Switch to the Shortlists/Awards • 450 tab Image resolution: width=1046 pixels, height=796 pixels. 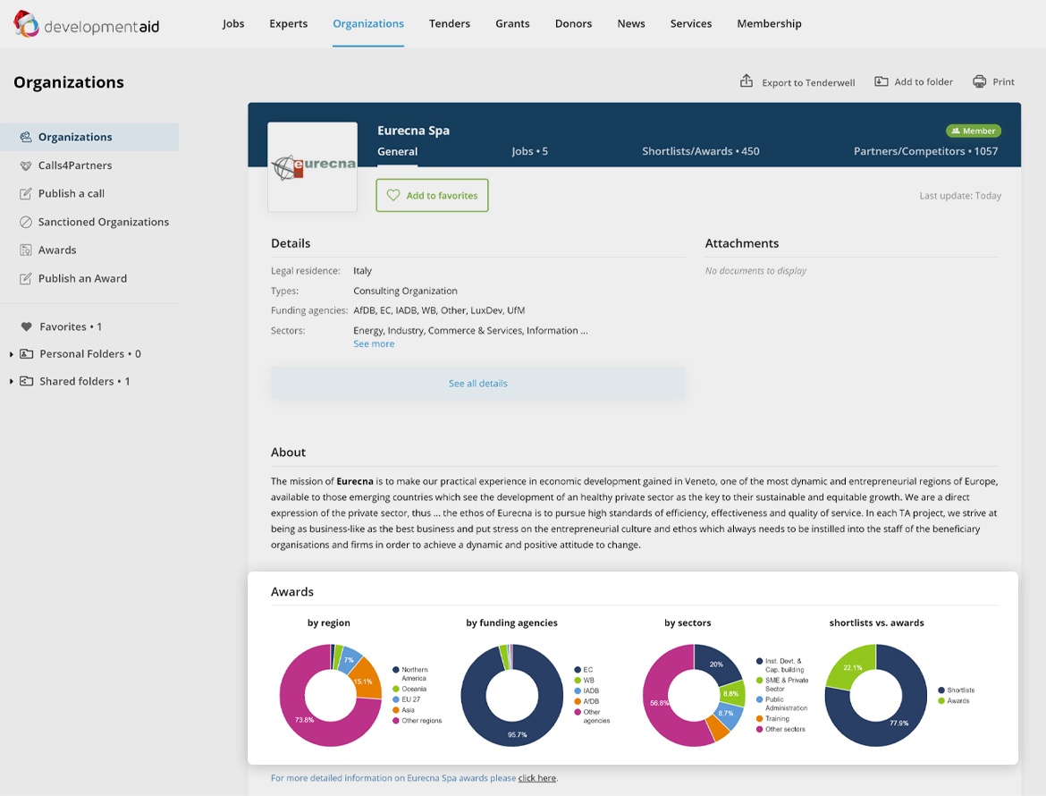pos(700,151)
